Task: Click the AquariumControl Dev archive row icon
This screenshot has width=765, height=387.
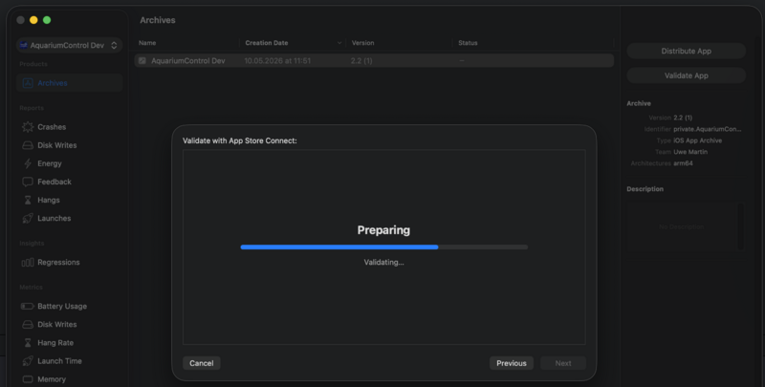Action: pos(142,61)
